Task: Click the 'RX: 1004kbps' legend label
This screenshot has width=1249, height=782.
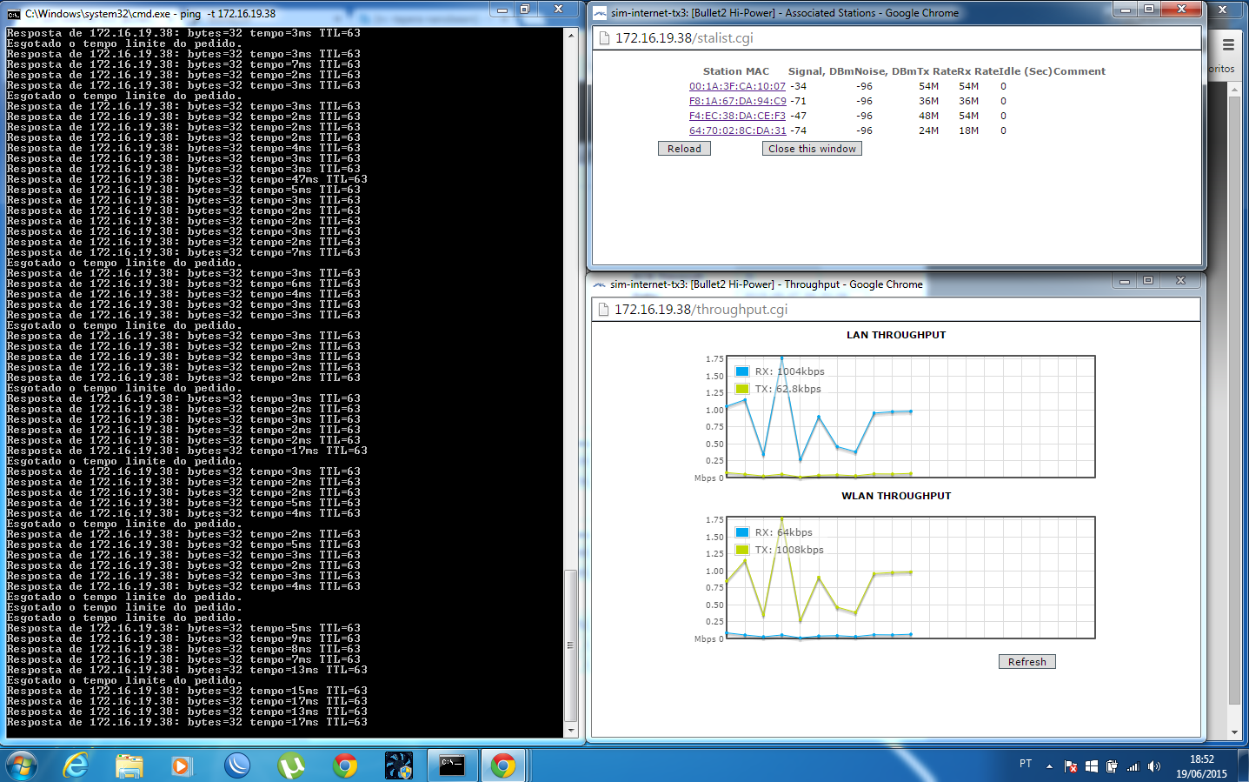Action: click(789, 371)
